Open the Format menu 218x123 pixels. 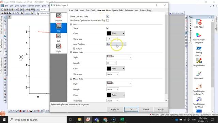pos(30,6)
